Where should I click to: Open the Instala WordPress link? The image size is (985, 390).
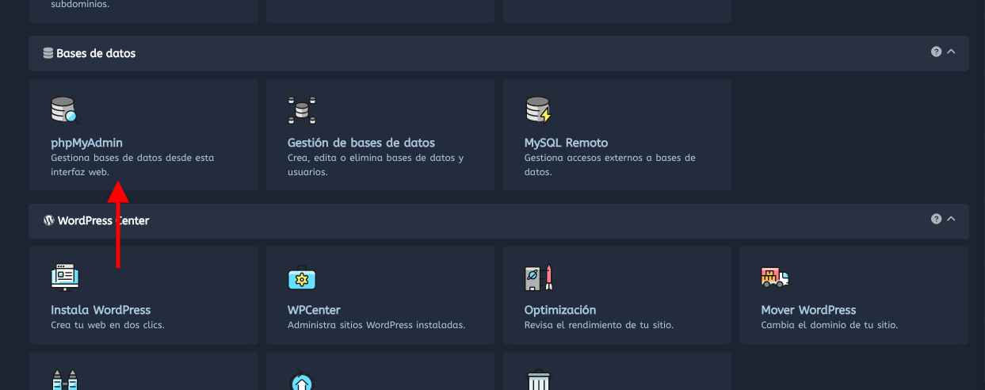pyautogui.click(x=101, y=310)
